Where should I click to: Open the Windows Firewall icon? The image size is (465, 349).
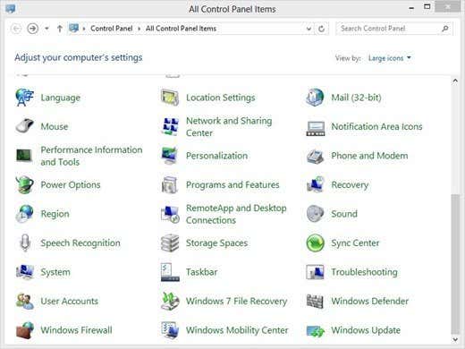(25, 330)
